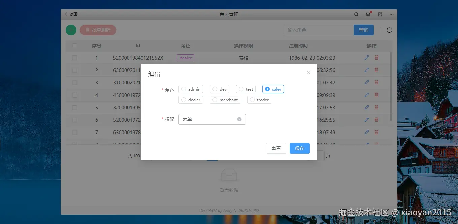
Task: Open the ellipsis more-options menu icon
Action: coord(391,14)
